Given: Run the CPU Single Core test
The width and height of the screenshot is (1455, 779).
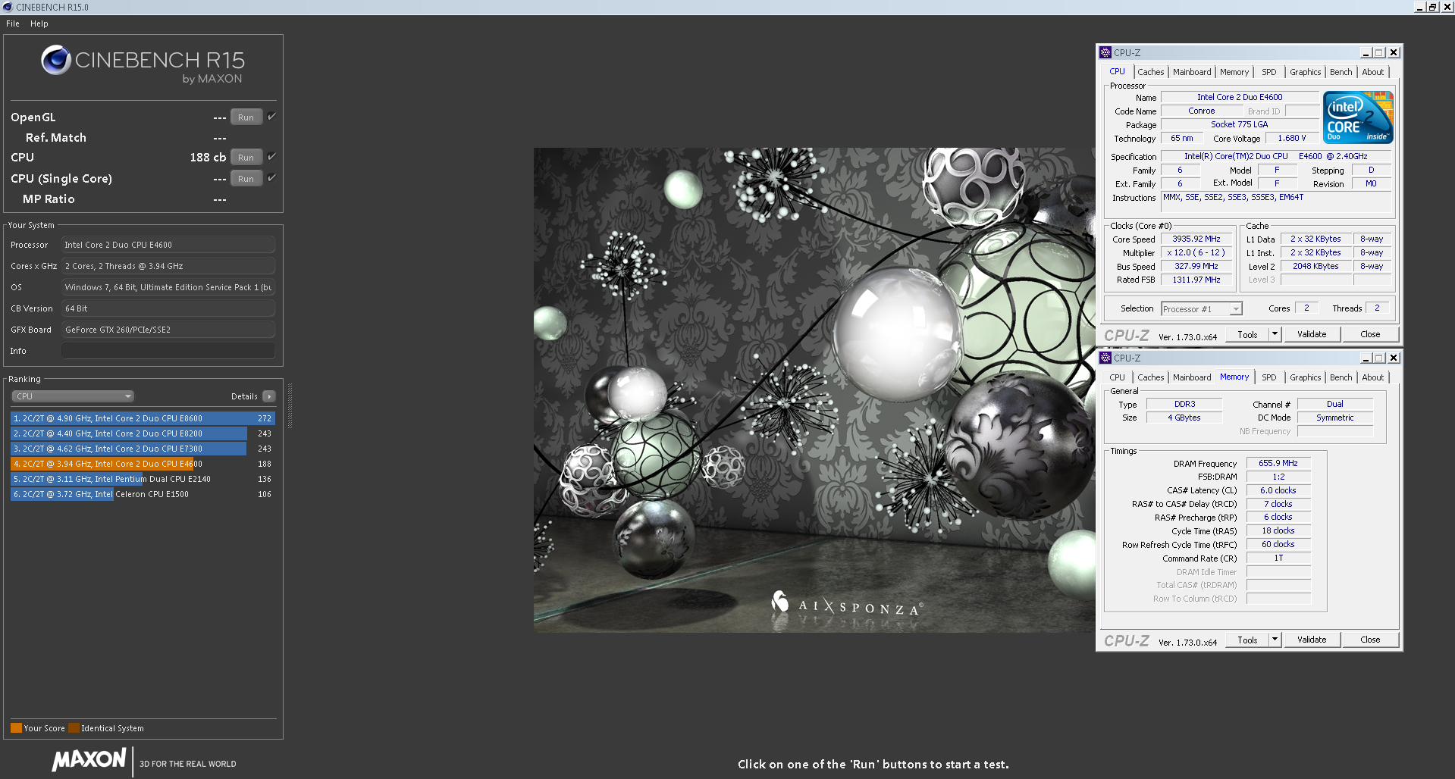Looking at the screenshot, I should coord(246,179).
